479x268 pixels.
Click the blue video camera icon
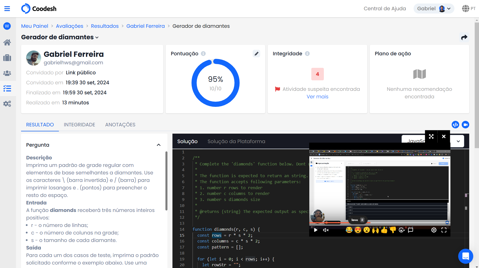point(465,125)
